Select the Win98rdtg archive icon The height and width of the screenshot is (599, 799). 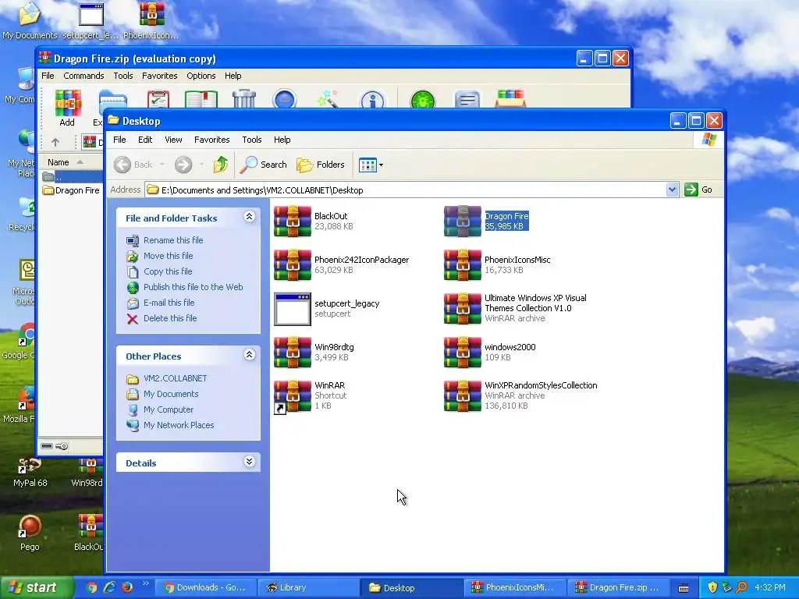[x=293, y=353]
